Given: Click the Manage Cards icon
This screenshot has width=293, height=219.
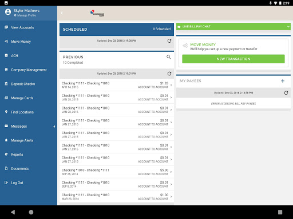Looking at the screenshot, I should pos(6,98).
